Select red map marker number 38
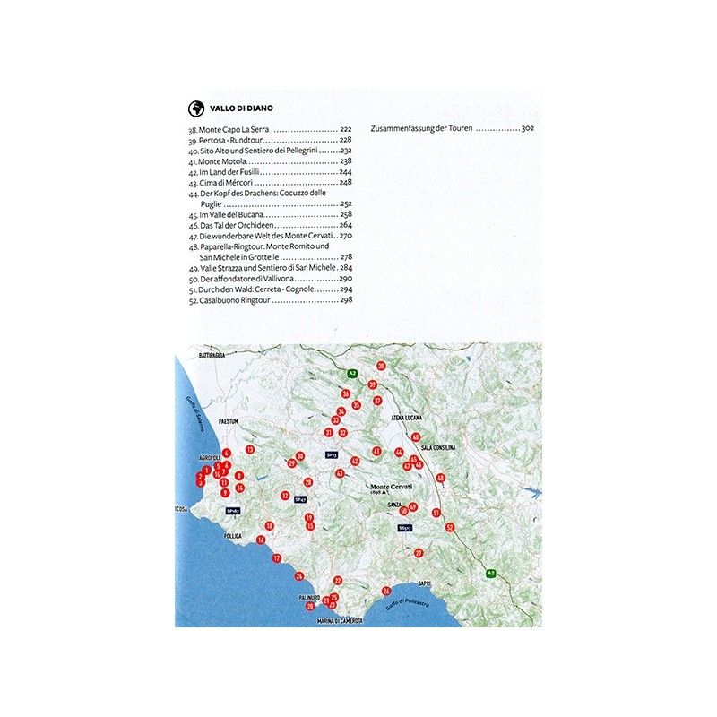Image resolution: width=717 pixels, height=717 pixels. (x=381, y=366)
